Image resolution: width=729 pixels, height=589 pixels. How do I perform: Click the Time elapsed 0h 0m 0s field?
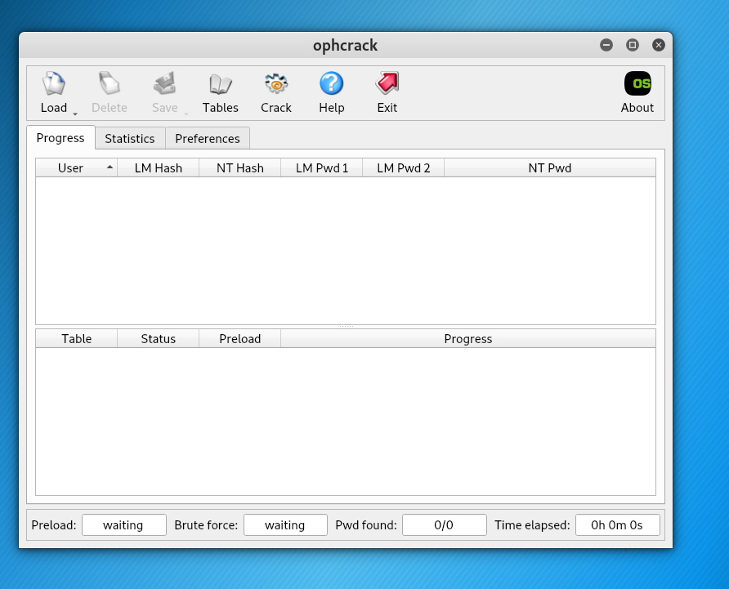click(617, 524)
